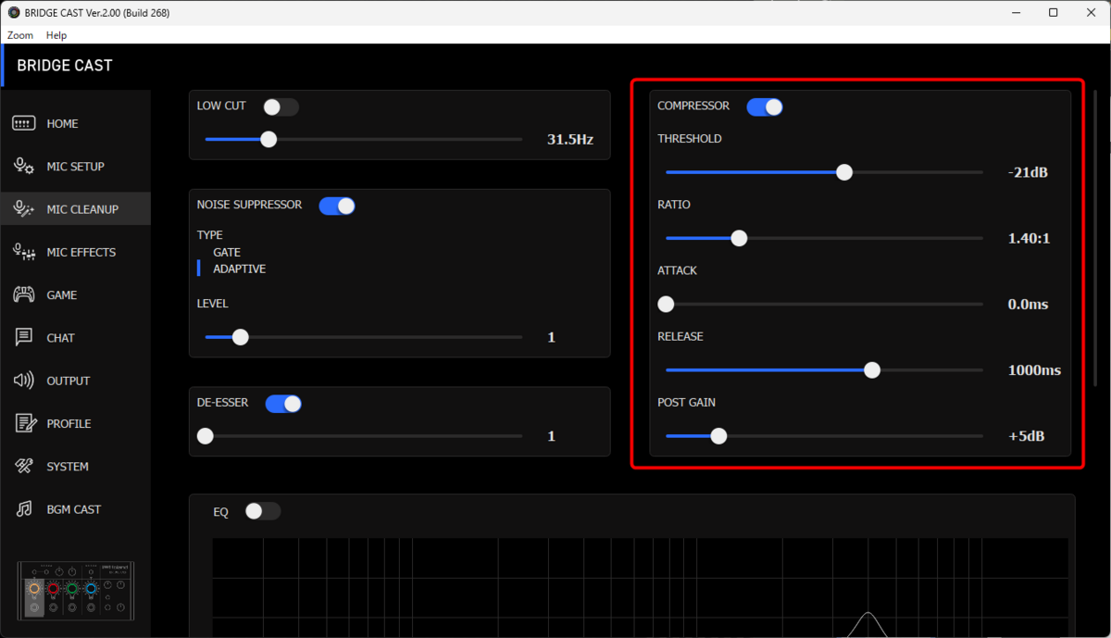Image resolution: width=1111 pixels, height=638 pixels.
Task: Open the PROFILE page
Action: click(x=76, y=423)
